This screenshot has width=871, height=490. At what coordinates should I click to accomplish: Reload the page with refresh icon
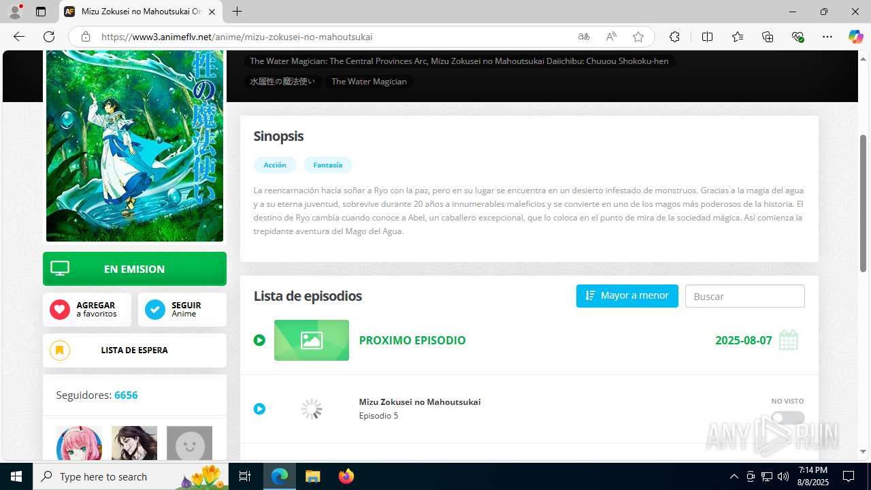pyautogui.click(x=49, y=37)
